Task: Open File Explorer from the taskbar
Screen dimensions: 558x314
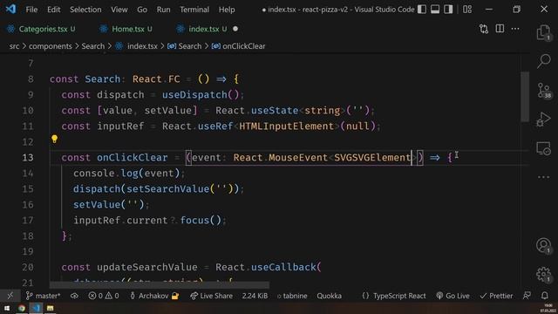Action: point(51,308)
